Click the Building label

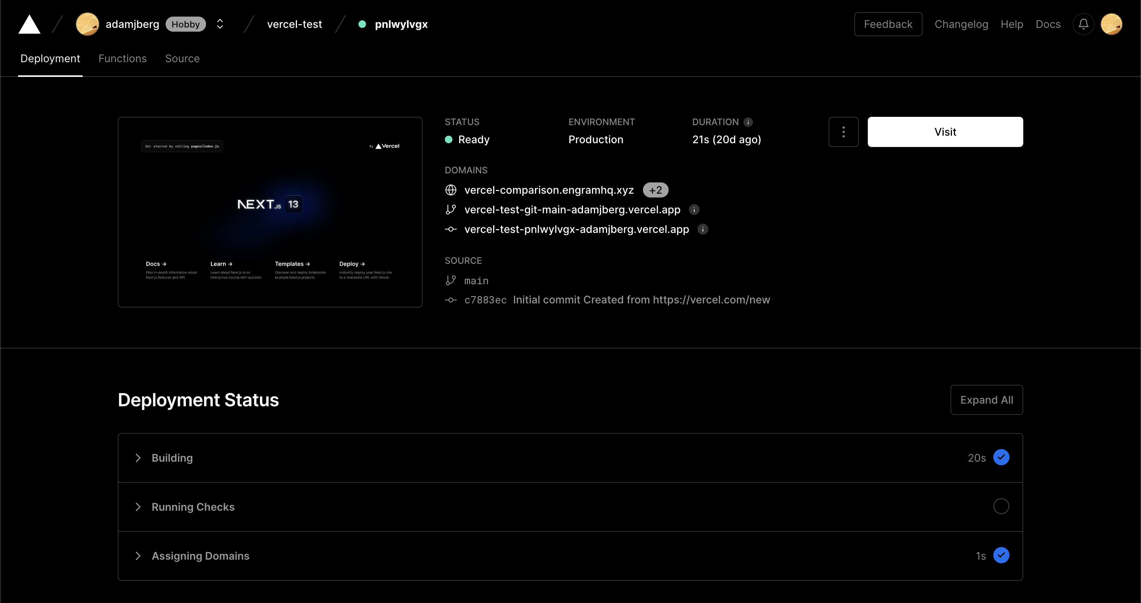click(x=172, y=458)
